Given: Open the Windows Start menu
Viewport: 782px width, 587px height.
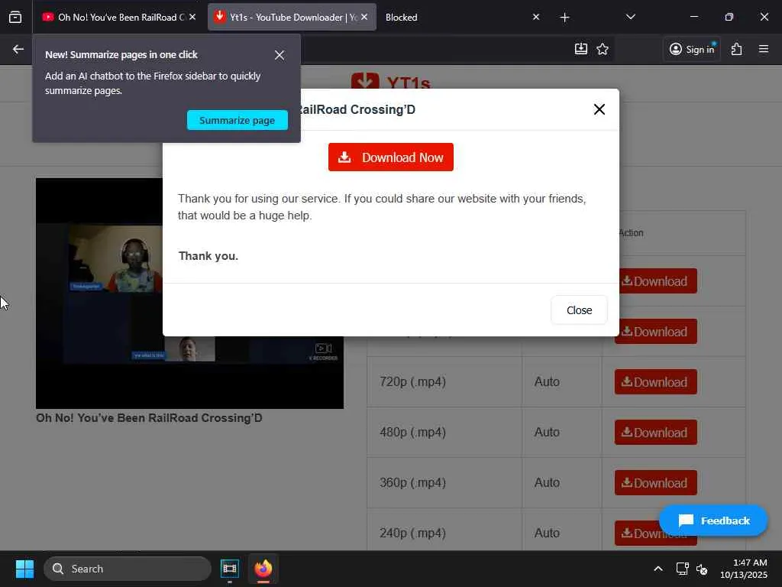Looking at the screenshot, I should pyautogui.click(x=24, y=569).
